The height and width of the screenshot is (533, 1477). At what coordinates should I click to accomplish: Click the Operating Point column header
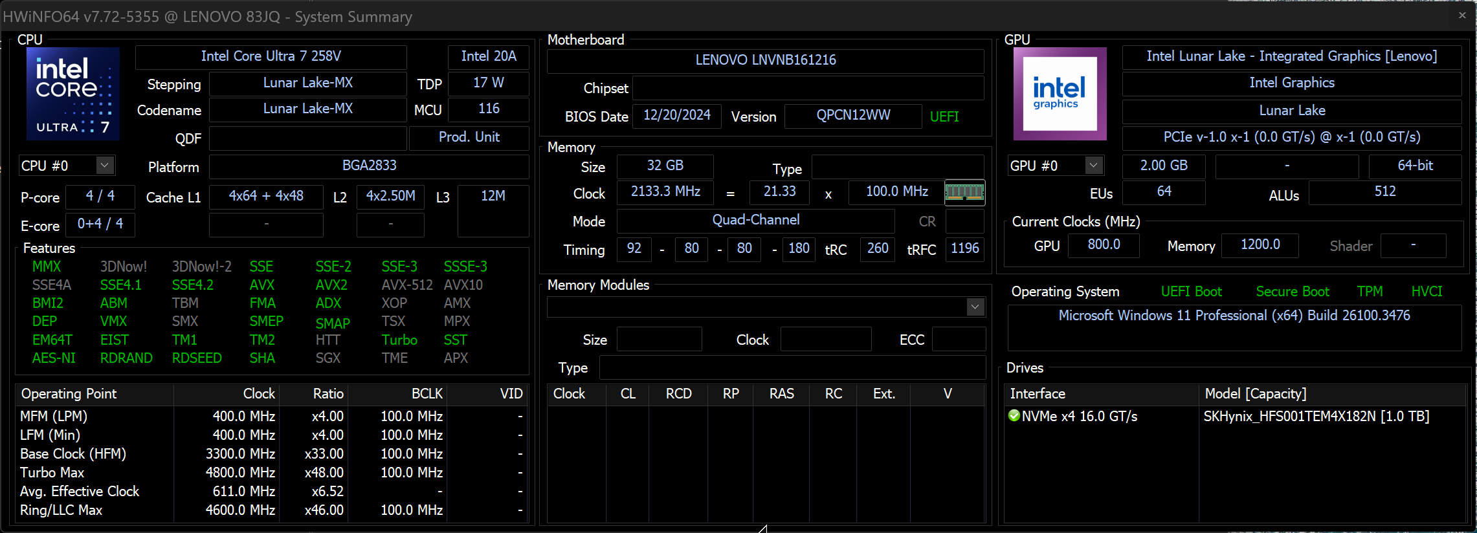pos(95,394)
